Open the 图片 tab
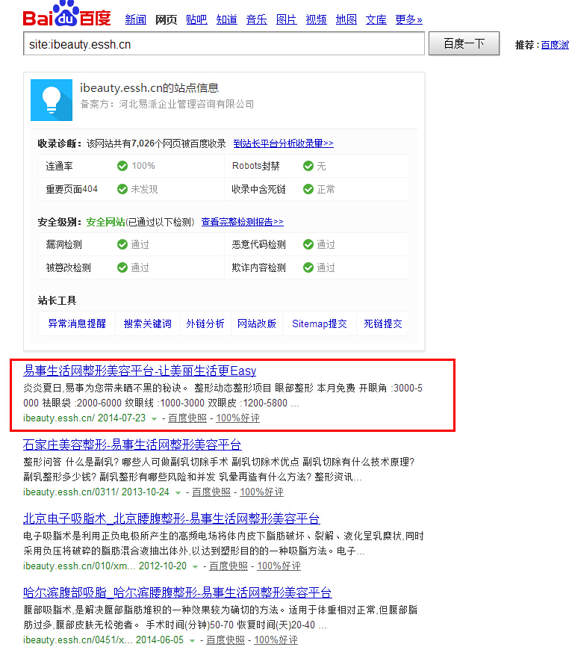Image resolution: width=569 pixels, height=647 pixels. point(287,19)
